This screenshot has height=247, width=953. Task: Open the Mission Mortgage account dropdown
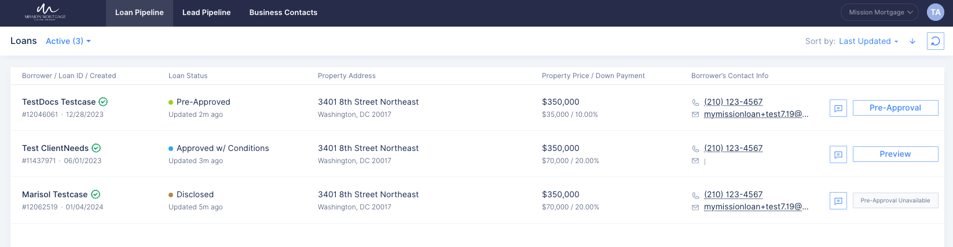click(879, 12)
